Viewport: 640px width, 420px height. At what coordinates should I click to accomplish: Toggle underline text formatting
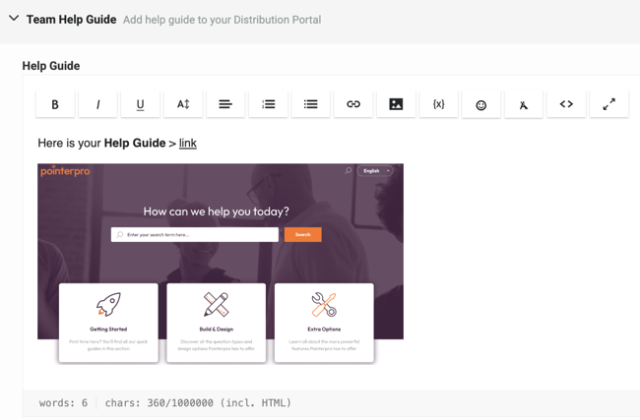140,104
